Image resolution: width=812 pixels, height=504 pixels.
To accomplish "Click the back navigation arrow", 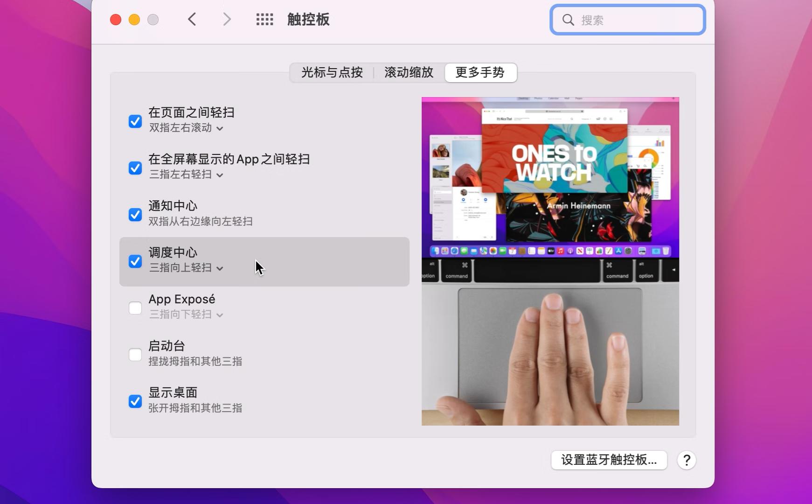I will point(192,19).
